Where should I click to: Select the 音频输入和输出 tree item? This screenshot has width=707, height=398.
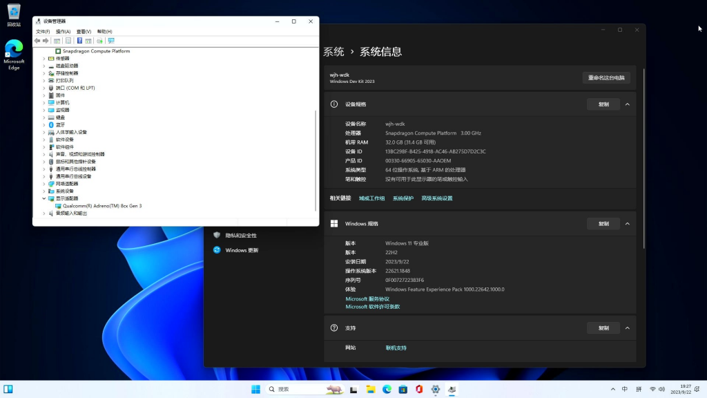tap(71, 214)
